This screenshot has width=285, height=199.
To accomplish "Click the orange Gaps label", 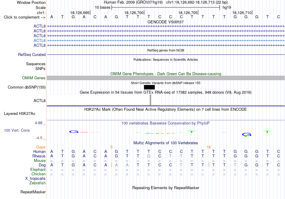I will [x=41, y=147].
